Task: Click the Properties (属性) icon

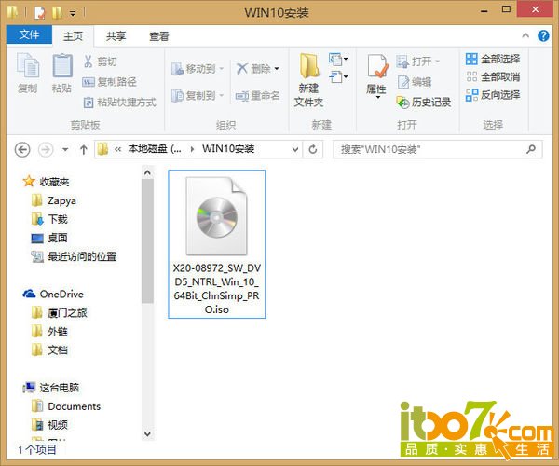Action: point(377,66)
